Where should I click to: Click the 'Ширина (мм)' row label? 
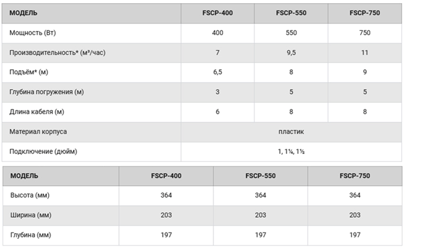(31, 215)
